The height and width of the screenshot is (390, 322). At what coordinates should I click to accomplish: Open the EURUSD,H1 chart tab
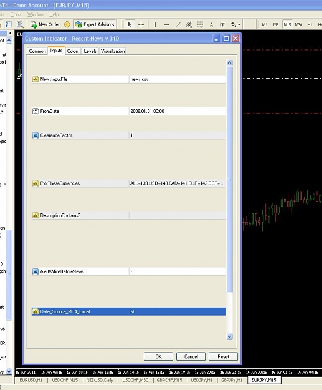[x=31, y=380]
